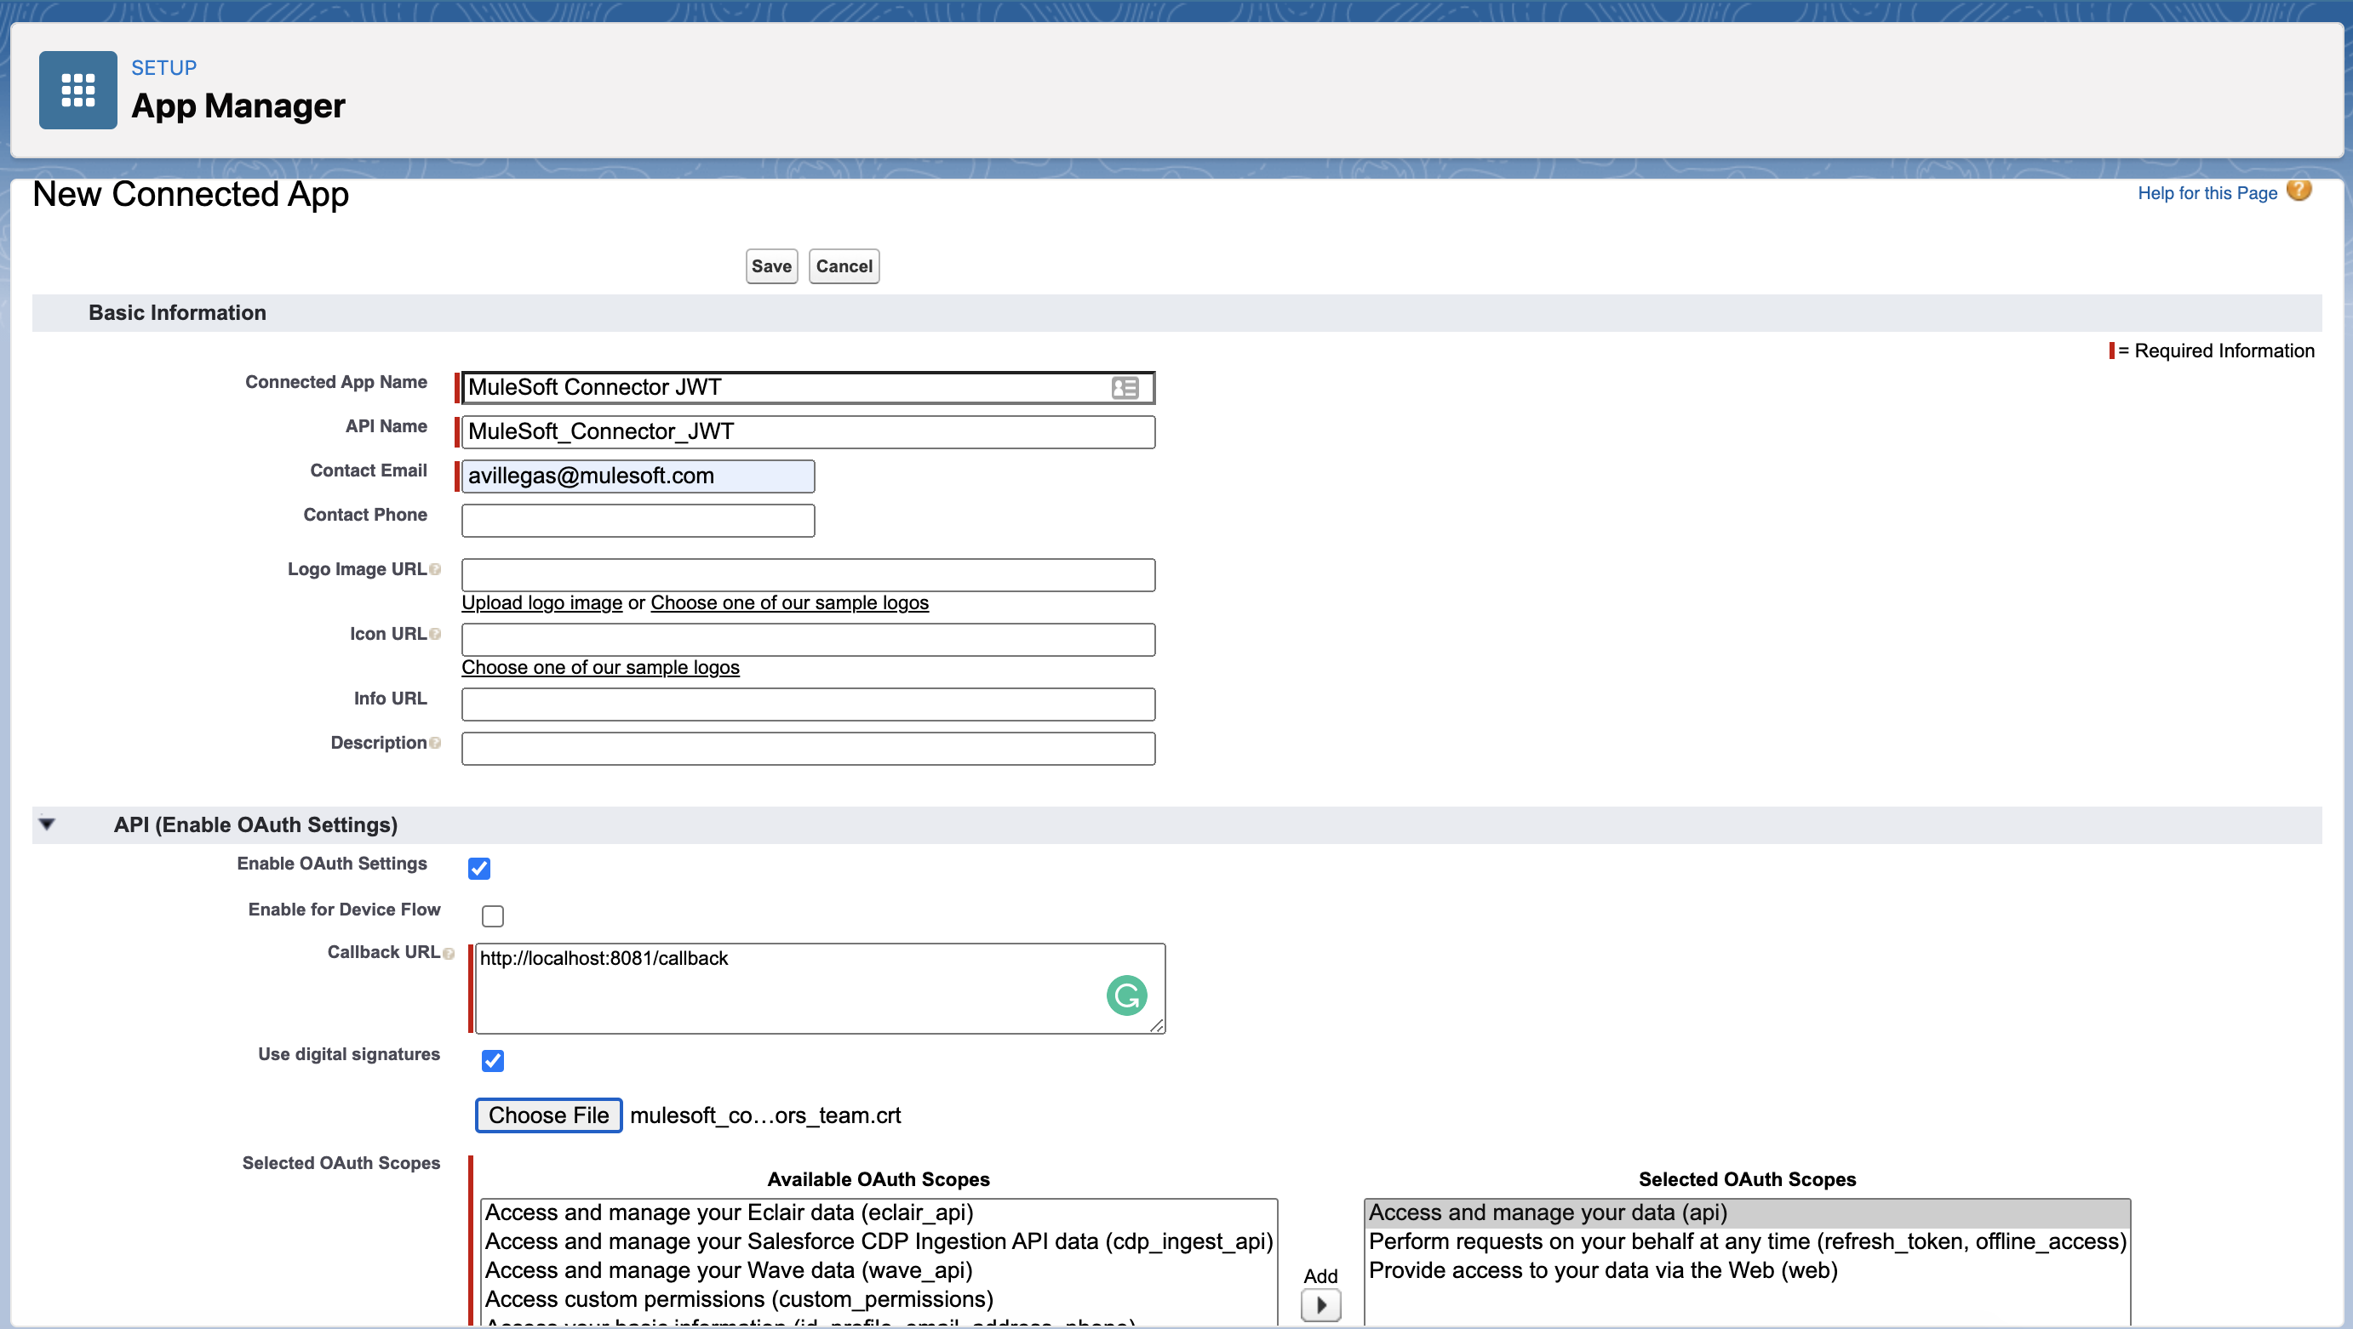Enable the Device Flow checkbox
This screenshot has height=1329, width=2353.
point(492,915)
